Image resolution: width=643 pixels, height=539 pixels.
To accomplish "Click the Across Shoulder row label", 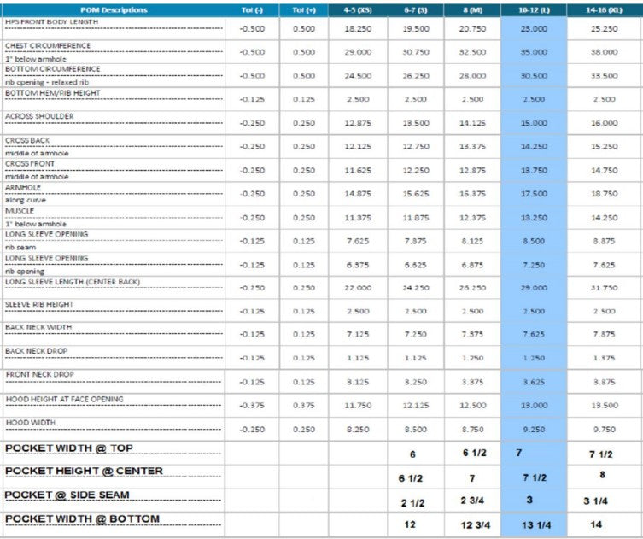I will pyautogui.click(x=39, y=116).
